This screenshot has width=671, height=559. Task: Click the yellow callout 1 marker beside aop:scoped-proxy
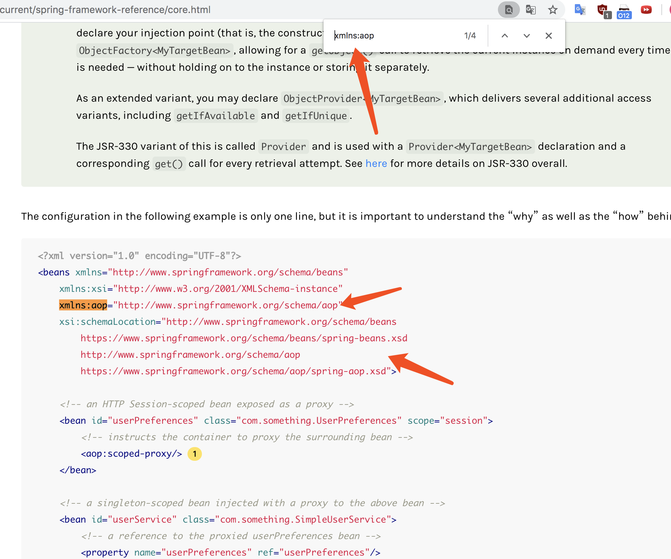point(194,454)
